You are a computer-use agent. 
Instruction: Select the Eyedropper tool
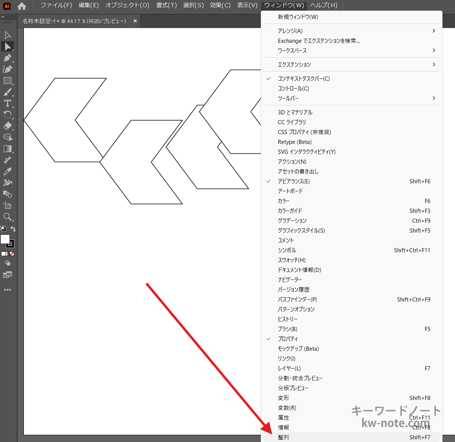click(x=7, y=172)
